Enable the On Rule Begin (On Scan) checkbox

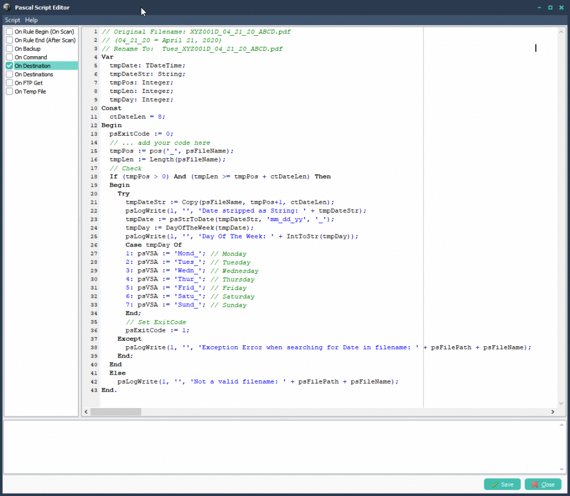9,32
